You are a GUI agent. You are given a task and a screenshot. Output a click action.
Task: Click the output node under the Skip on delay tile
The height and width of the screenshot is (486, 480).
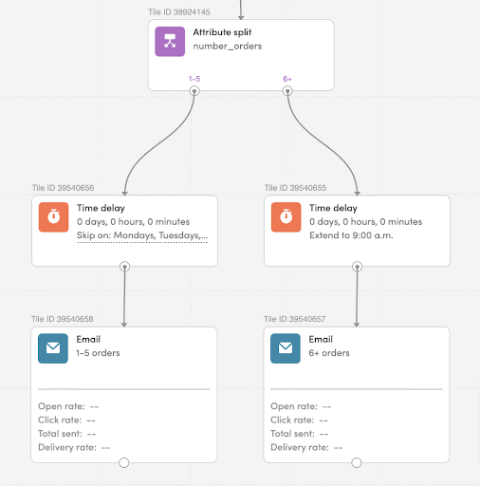pos(125,267)
